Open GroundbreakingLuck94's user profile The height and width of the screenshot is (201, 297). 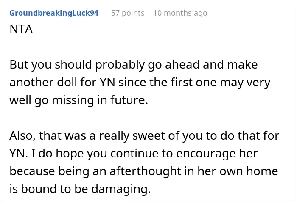pos(54,13)
